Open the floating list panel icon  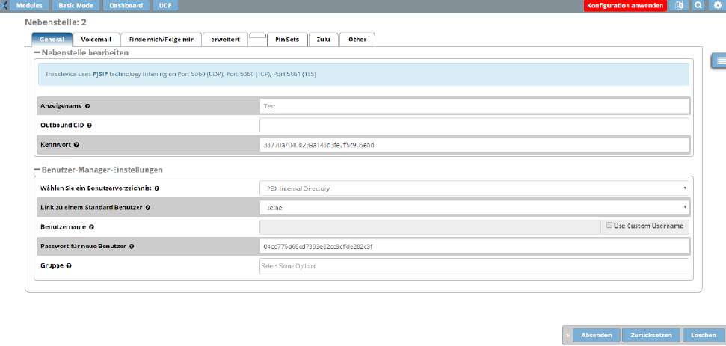[x=719, y=60]
